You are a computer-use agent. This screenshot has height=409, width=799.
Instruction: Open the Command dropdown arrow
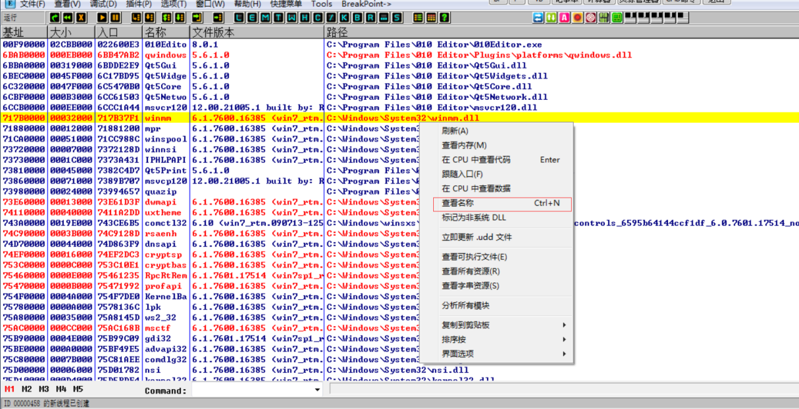318,390
